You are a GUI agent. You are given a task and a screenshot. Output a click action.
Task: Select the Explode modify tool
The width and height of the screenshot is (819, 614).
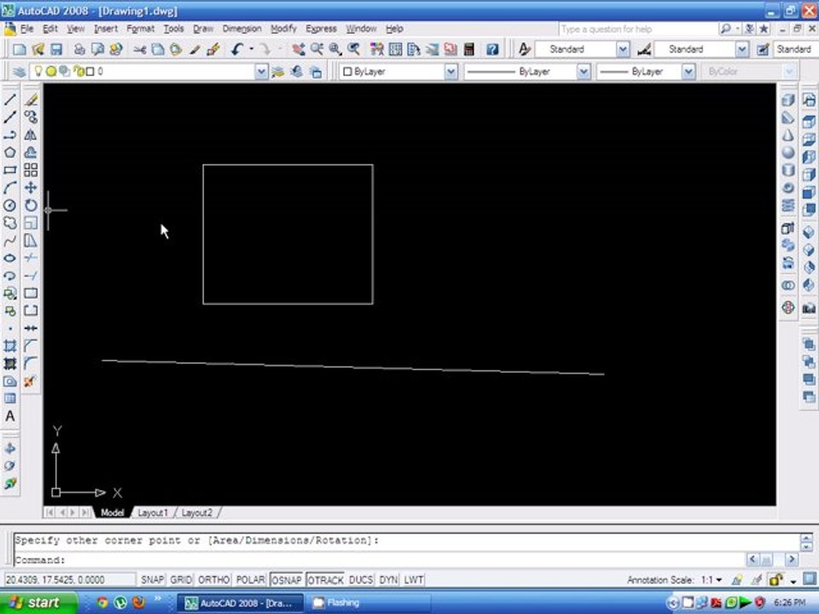click(30, 381)
